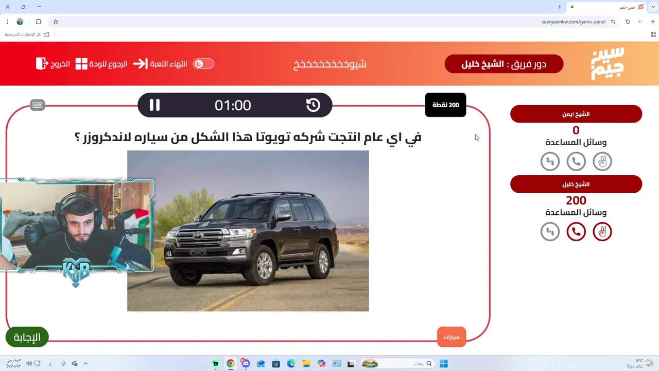Click the سين جيم logo
659x371 pixels.
coord(608,63)
